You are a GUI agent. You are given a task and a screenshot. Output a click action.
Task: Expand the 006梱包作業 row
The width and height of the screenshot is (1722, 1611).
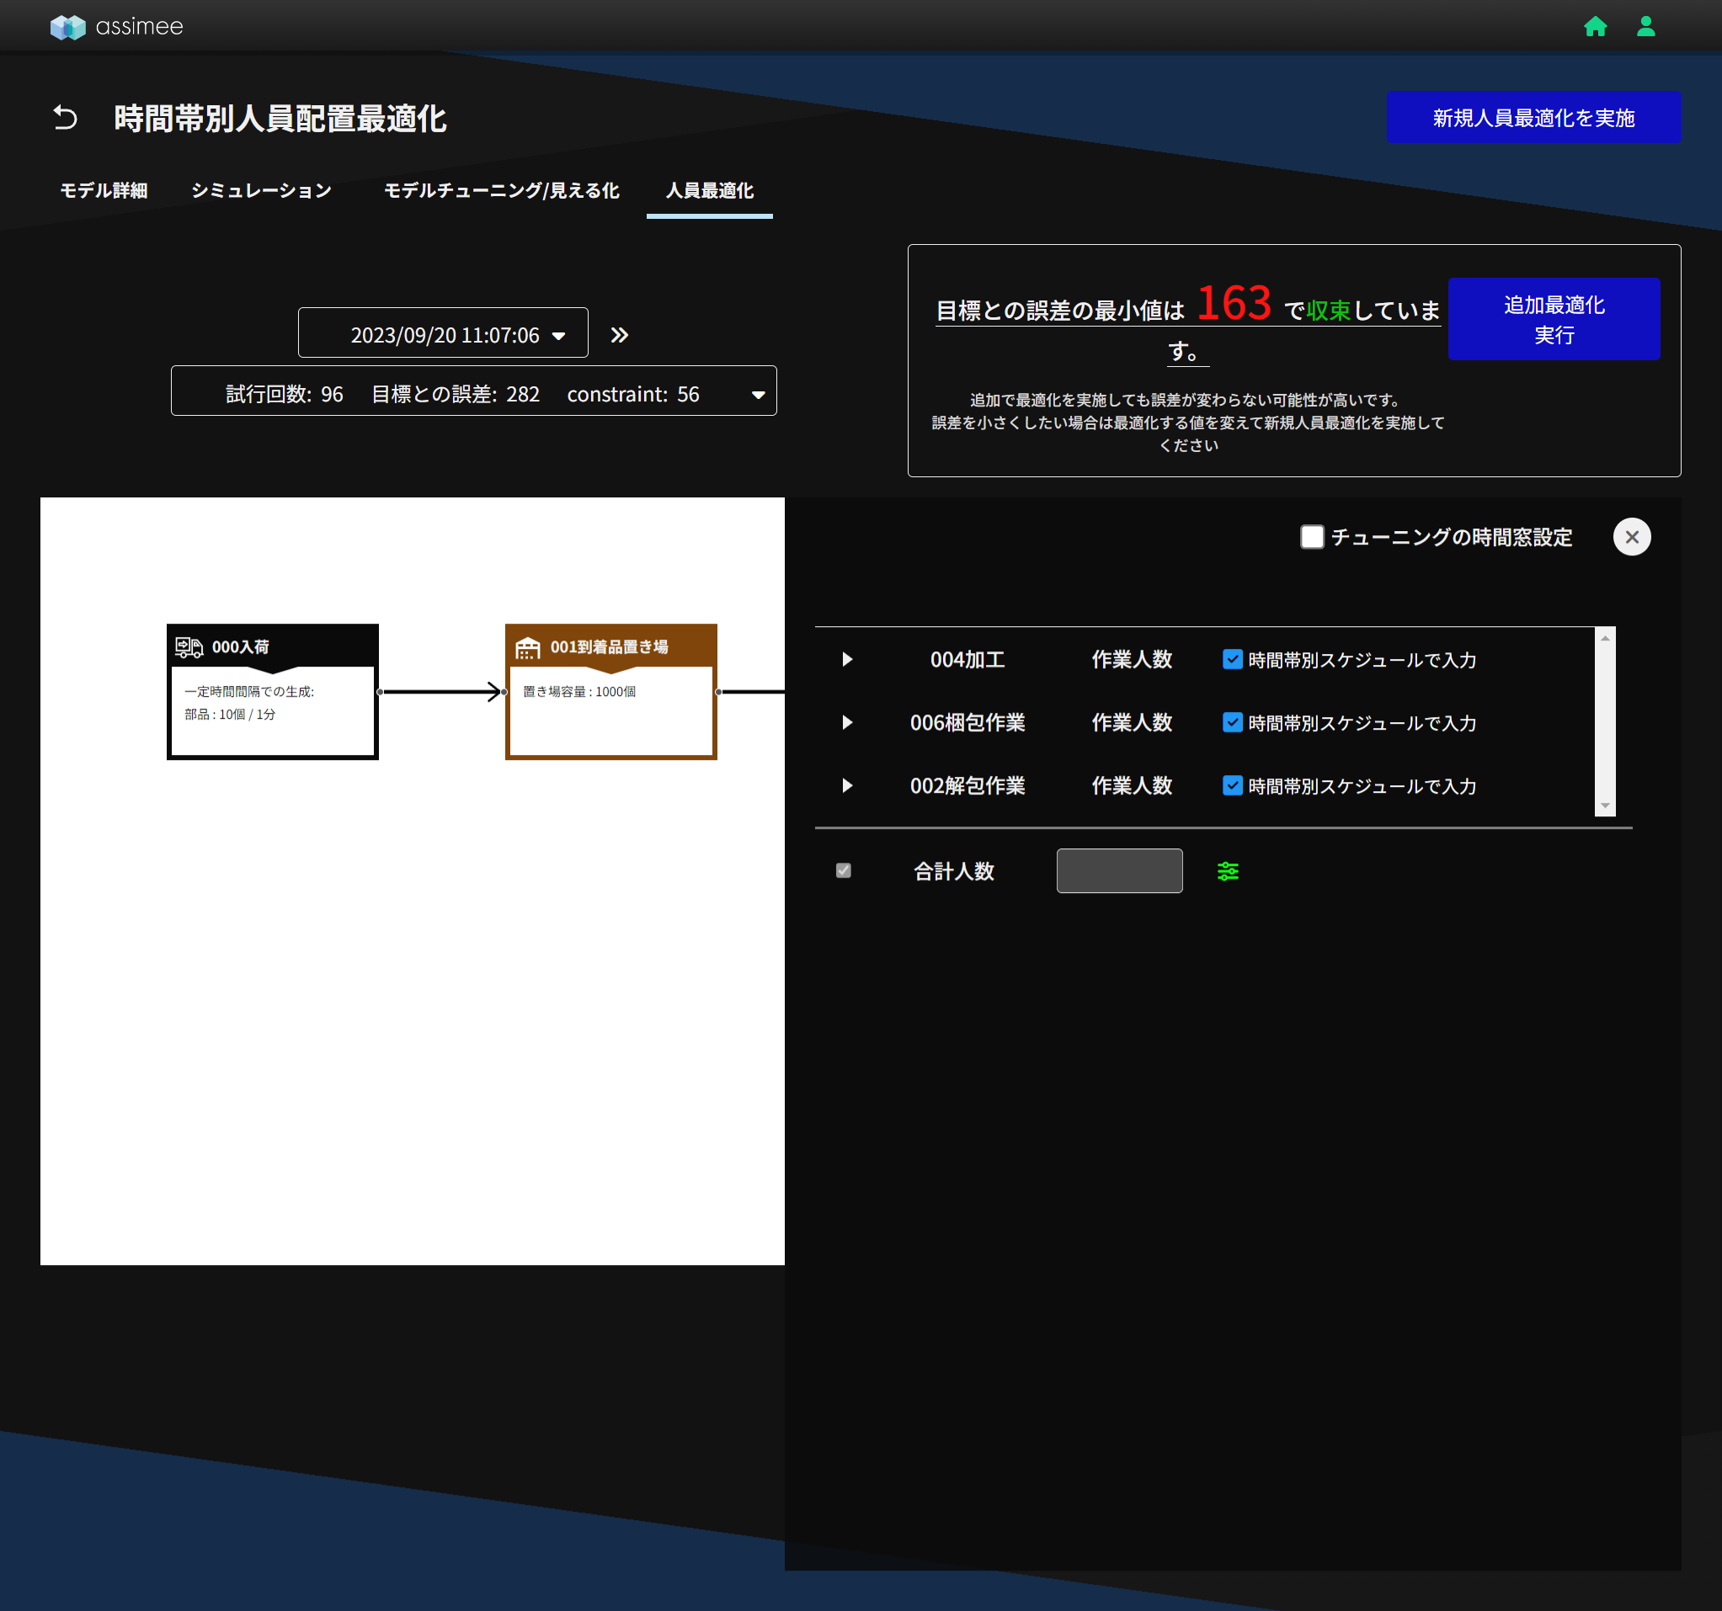pos(847,723)
